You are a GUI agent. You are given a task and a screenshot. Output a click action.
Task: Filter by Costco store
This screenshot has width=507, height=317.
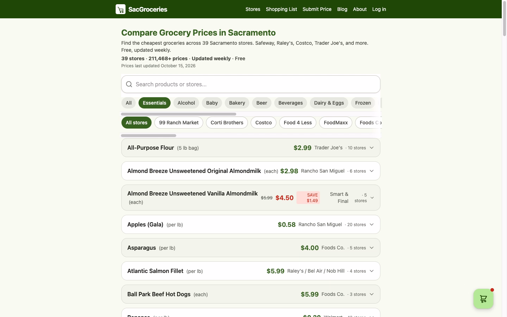(263, 123)
